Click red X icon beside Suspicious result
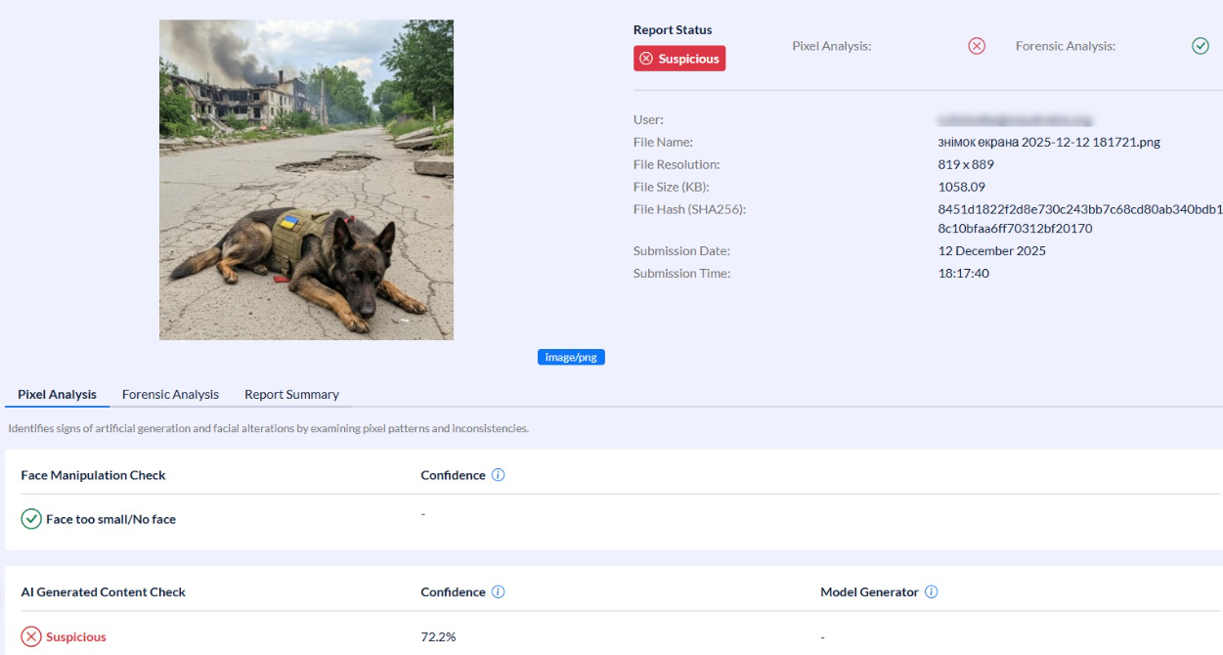The height and width of the screenshot is (655, 1223). (x=31, y=637)
